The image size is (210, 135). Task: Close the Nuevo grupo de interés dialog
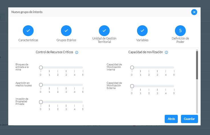point(194,12)
